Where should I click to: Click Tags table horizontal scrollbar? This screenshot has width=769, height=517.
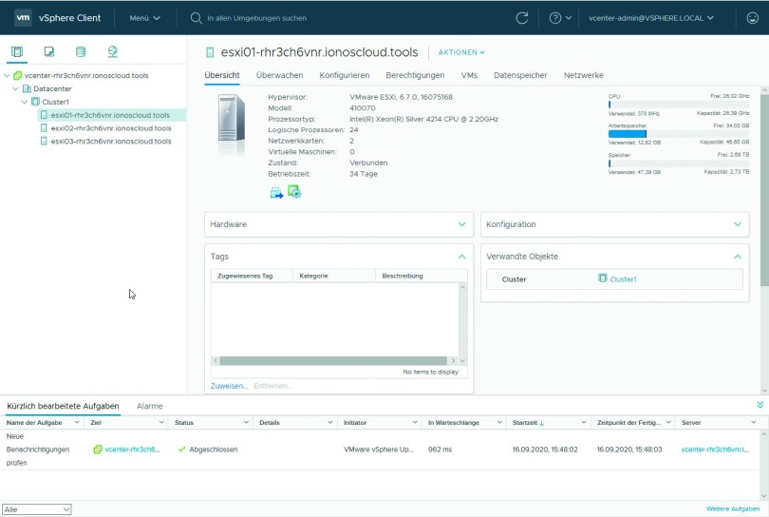[333, 360]
